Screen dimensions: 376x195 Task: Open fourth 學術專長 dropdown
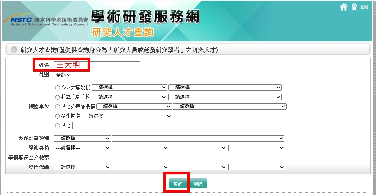pos(257,148)
